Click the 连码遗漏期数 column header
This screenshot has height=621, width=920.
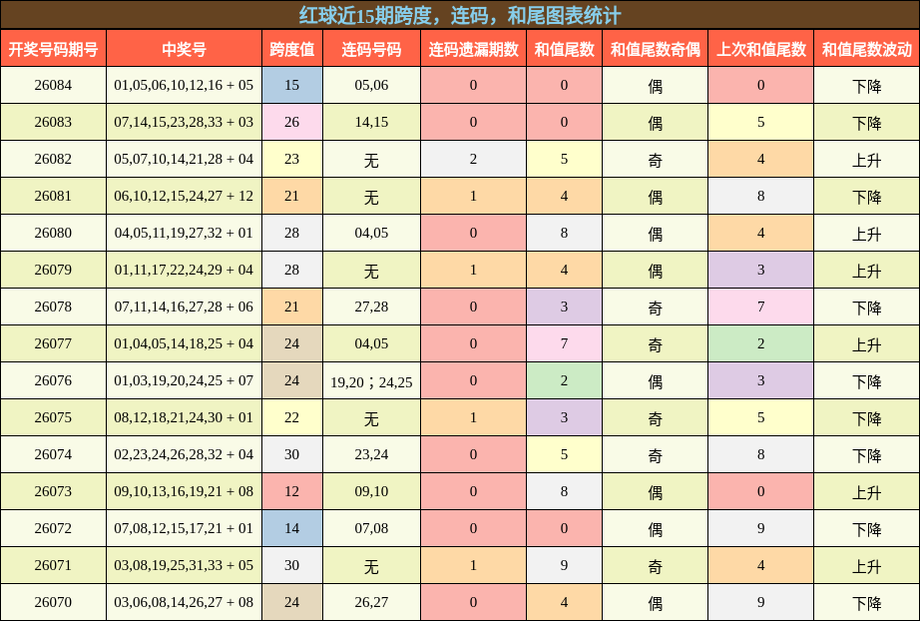pyautogui.click(x=474, y=49)
